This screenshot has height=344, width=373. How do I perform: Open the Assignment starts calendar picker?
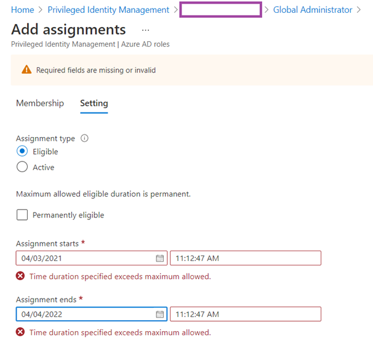(159, 258)
